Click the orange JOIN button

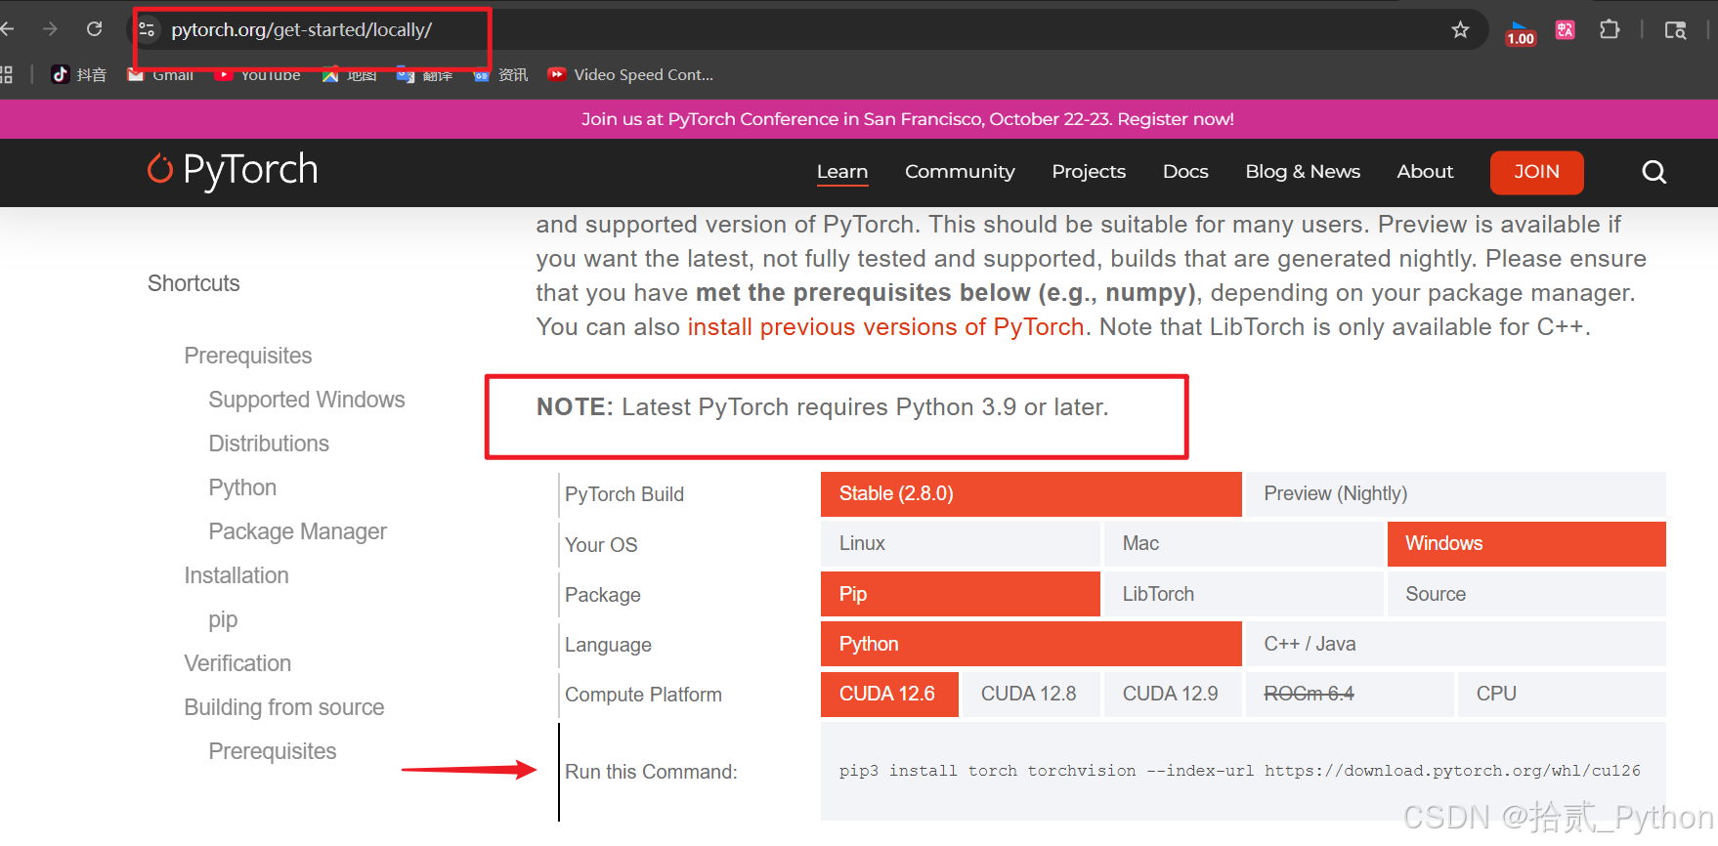1536,172
